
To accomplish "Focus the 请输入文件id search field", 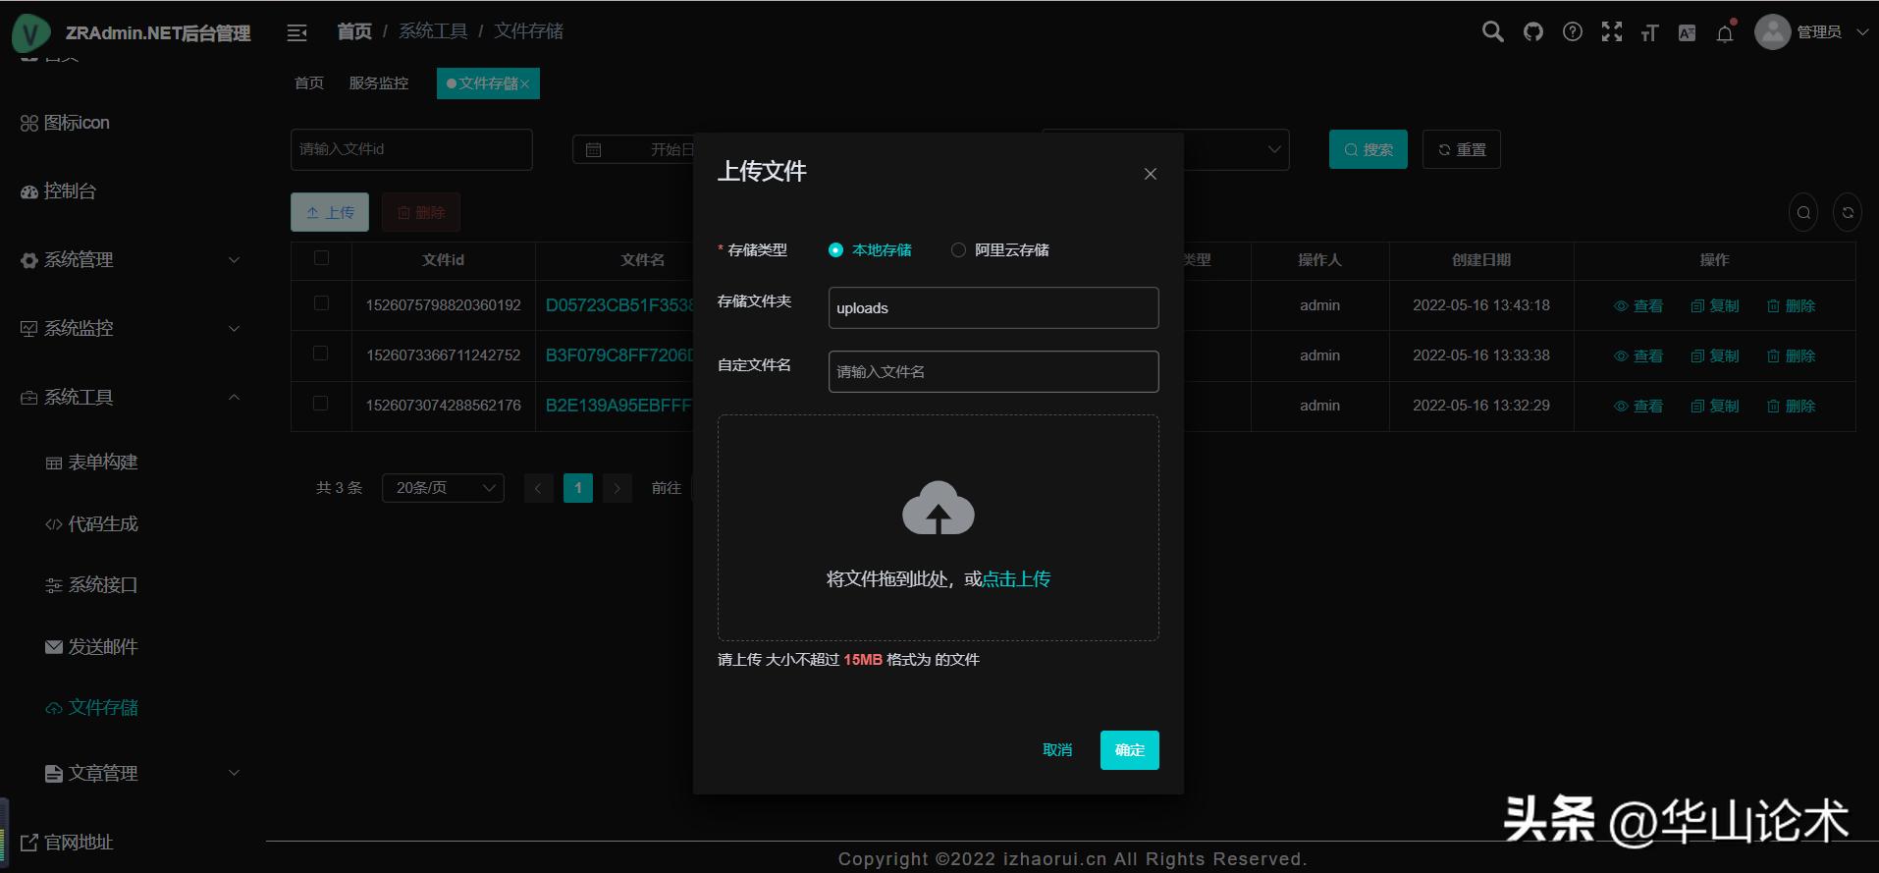I will click(x=411, y=149).
